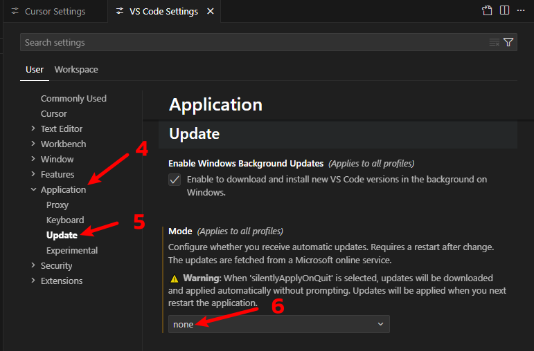Switch to the Cursor Settings tab

click(x=55, y=11)
